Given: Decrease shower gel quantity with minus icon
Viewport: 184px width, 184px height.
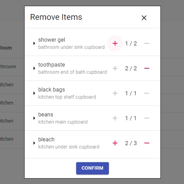Looking at the screenshot, I should (x=147, y=43).
